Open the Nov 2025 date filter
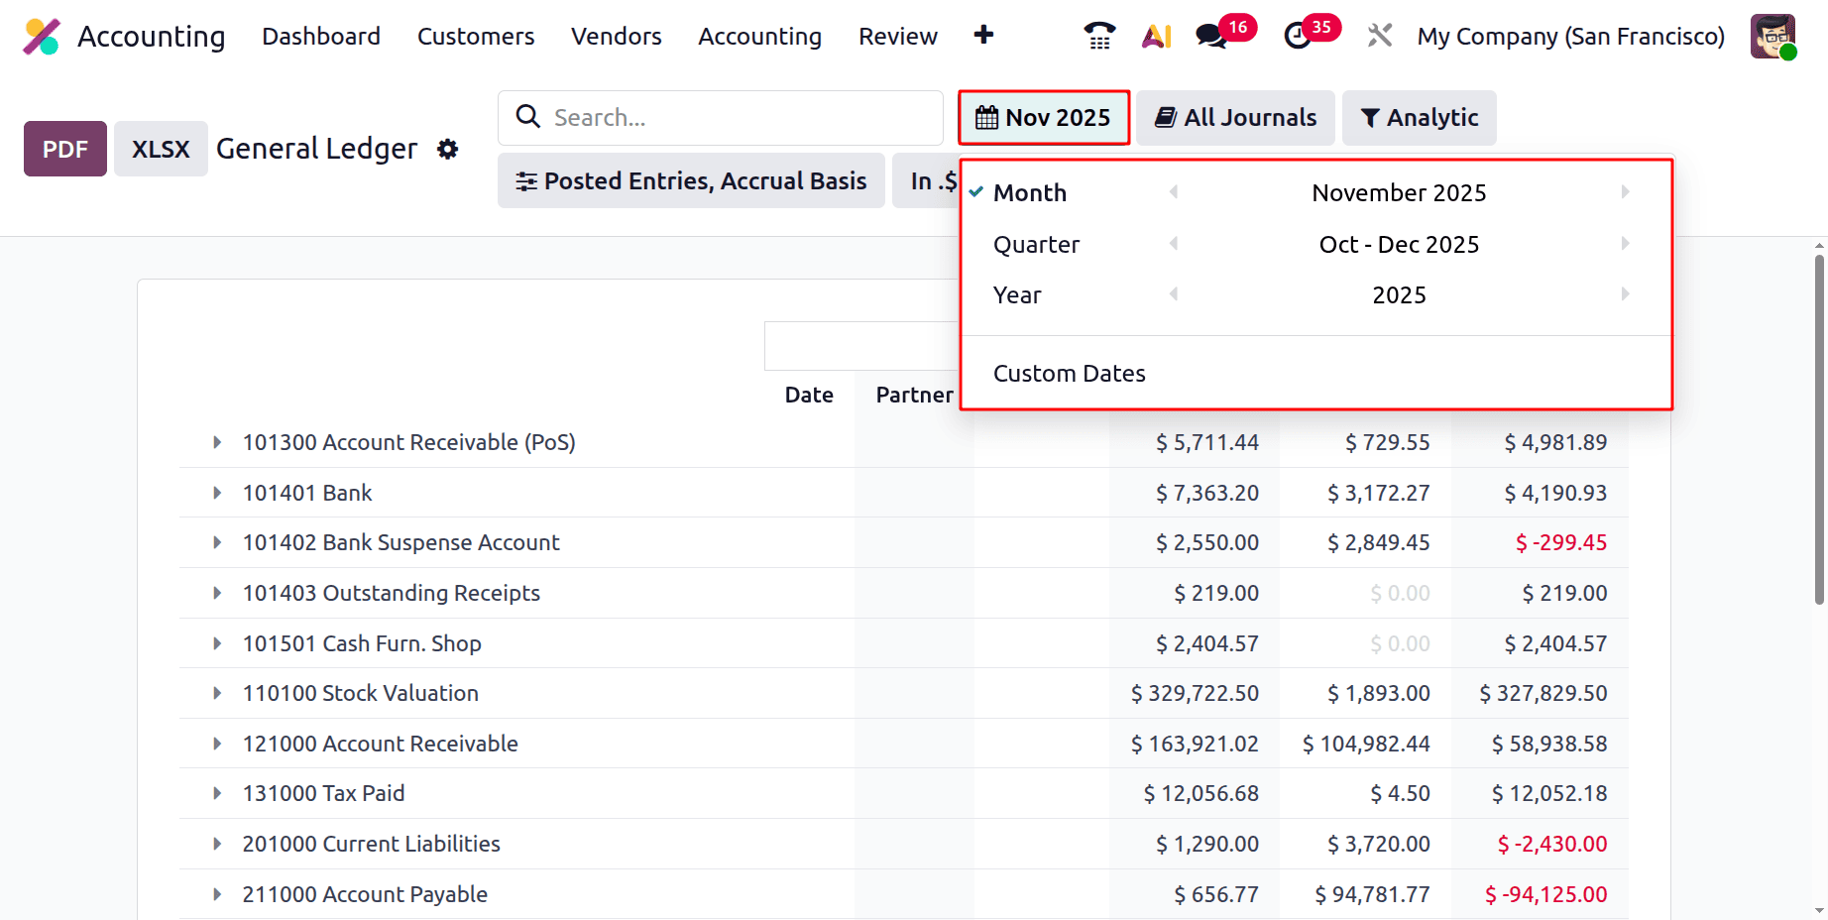Image resolution: width=1828 pixels, height=920 pixels. tap(1044, 118)
